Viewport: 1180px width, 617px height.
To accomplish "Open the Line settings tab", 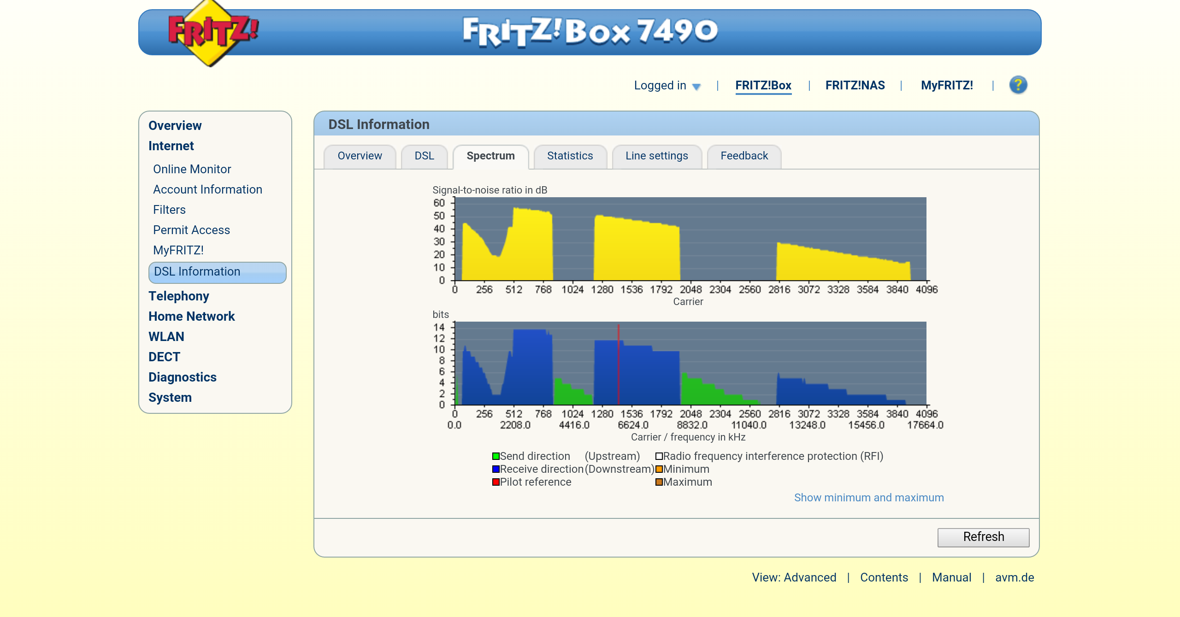I will tap(656, 156).
